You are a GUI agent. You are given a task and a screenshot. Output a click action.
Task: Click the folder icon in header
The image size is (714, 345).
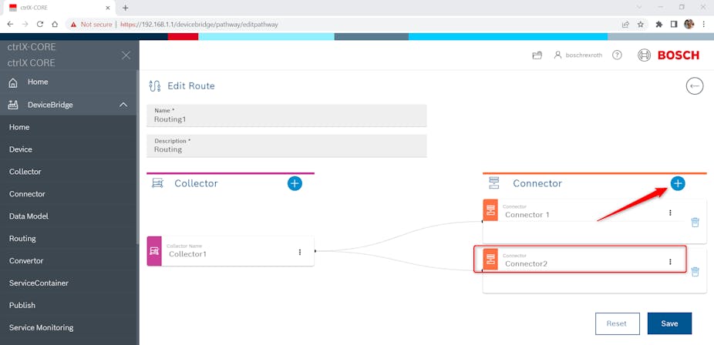point(537,55)
